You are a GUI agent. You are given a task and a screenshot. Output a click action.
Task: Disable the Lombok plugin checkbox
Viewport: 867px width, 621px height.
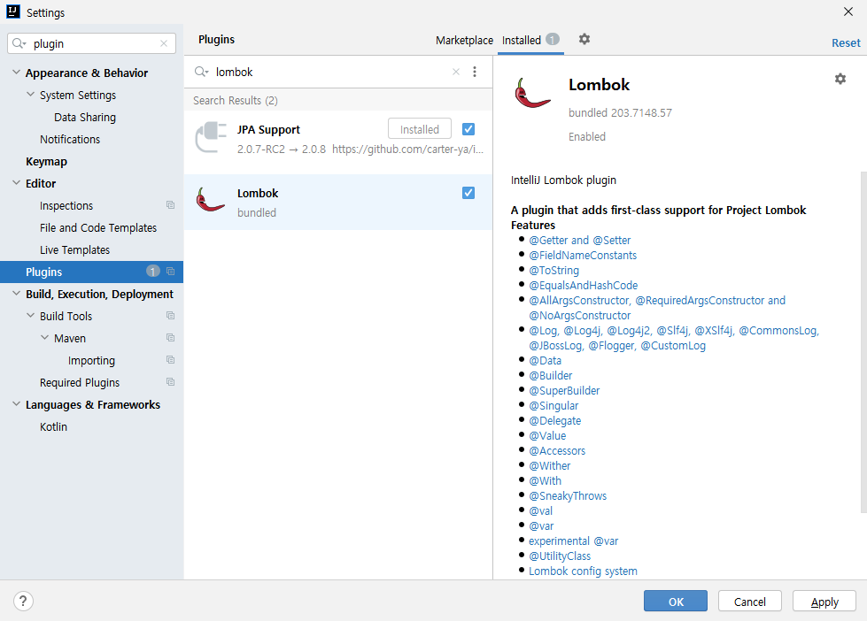click(x=468, y=193)
